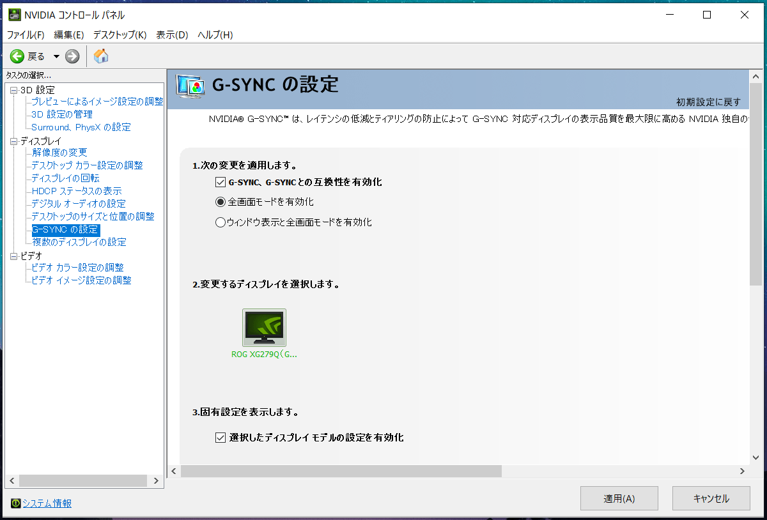
Task: Click main panel scroll right arrow
Action: click(743, 471)
